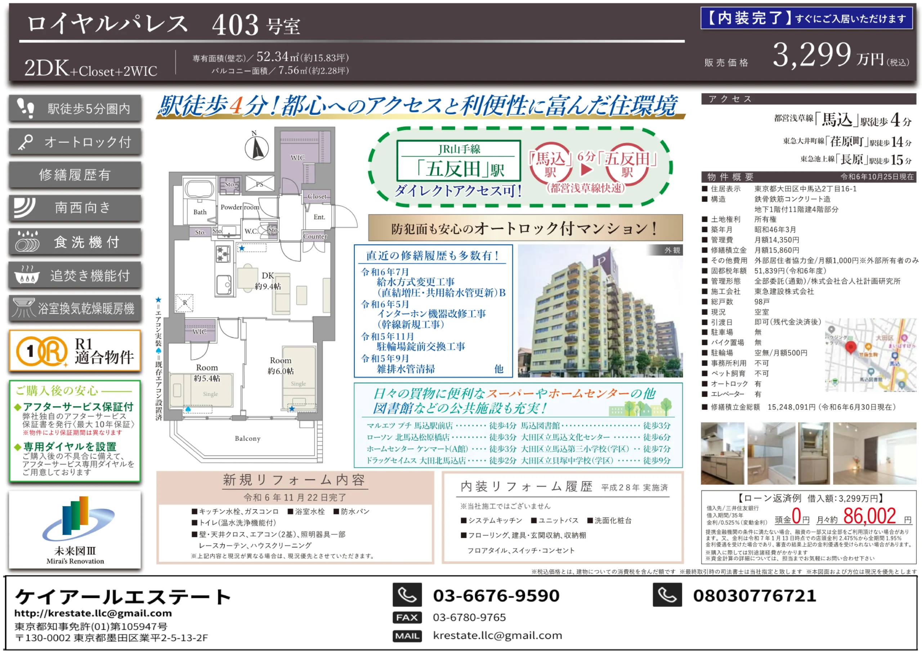The image size is (922, 651).
Task: Open the kitchen interior photo thumbnail
Action: pos(722,453)
